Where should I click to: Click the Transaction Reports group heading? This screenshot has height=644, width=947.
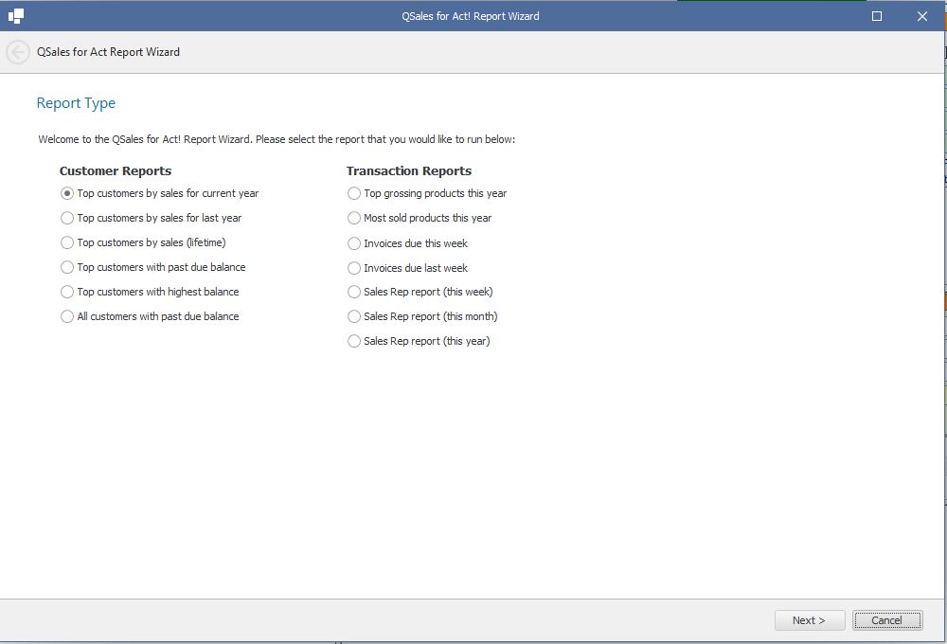409,171
